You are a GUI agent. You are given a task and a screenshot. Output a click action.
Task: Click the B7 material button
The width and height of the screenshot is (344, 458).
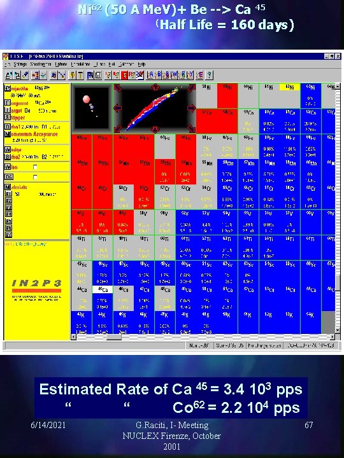coord(8,234)
